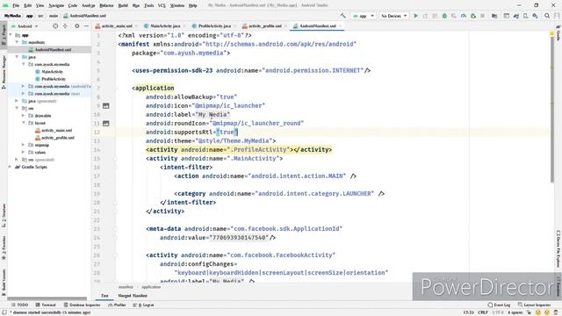Screen dimensions: 562x316
Task: Click the Project panel horizontal scrollbar
Action: (x=47, y=298)
